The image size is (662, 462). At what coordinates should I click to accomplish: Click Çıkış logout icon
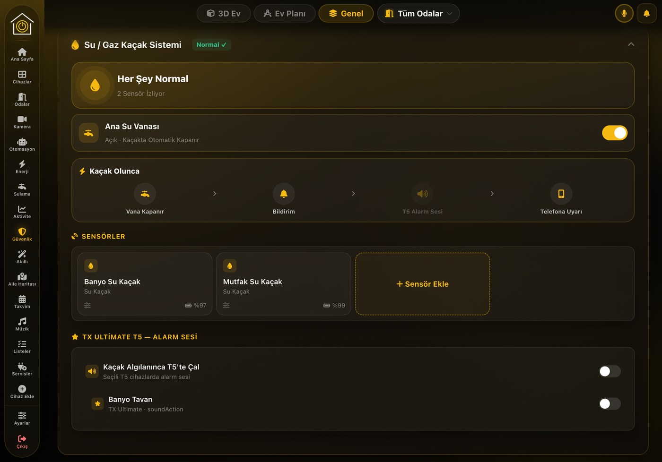pos(22,439)
